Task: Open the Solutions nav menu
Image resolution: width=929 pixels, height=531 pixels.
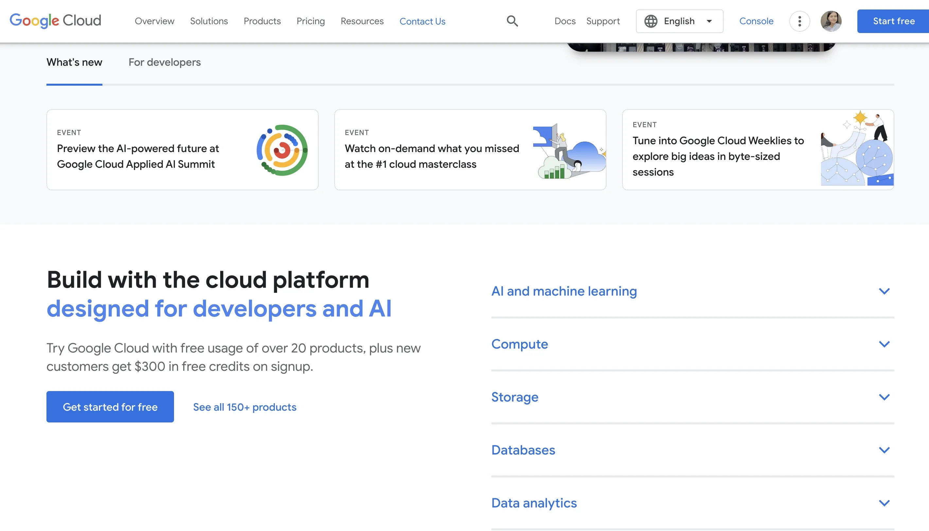Action: 209,21
